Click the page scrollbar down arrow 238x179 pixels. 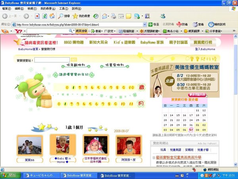(236, 165)
